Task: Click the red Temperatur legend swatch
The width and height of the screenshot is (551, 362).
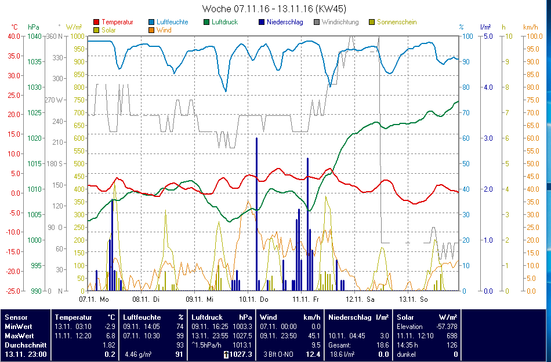Action: coord(96,22)
